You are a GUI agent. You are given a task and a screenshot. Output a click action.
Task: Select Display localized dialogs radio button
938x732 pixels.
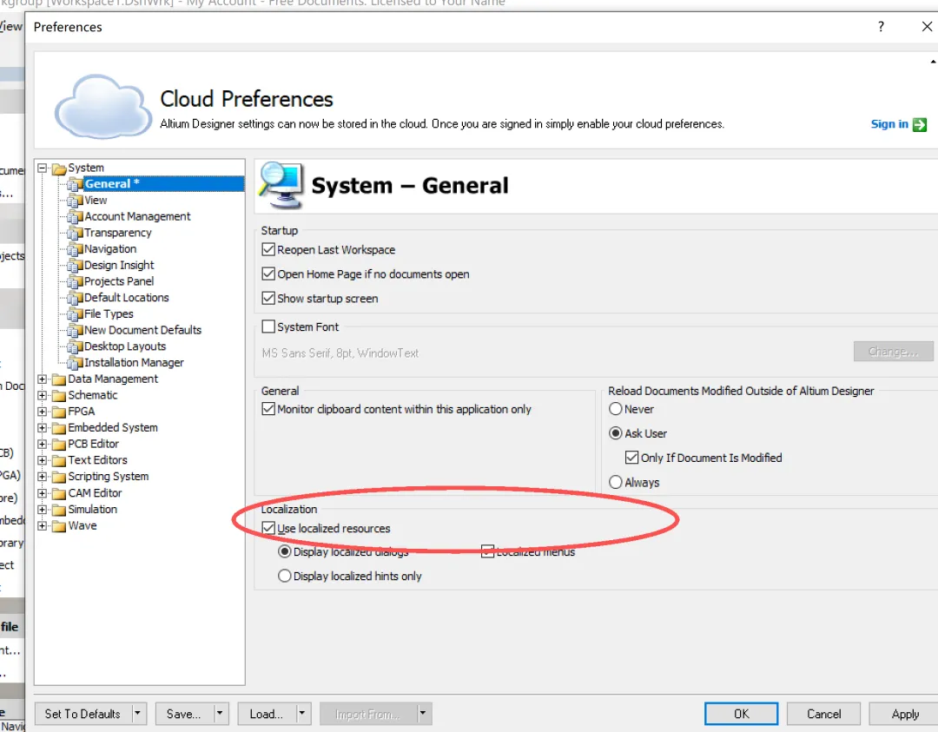[285, 551]
